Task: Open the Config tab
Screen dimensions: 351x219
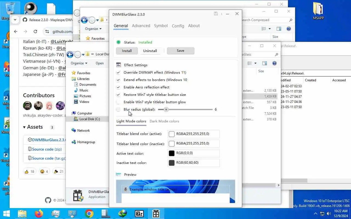Action: [178, 26]
